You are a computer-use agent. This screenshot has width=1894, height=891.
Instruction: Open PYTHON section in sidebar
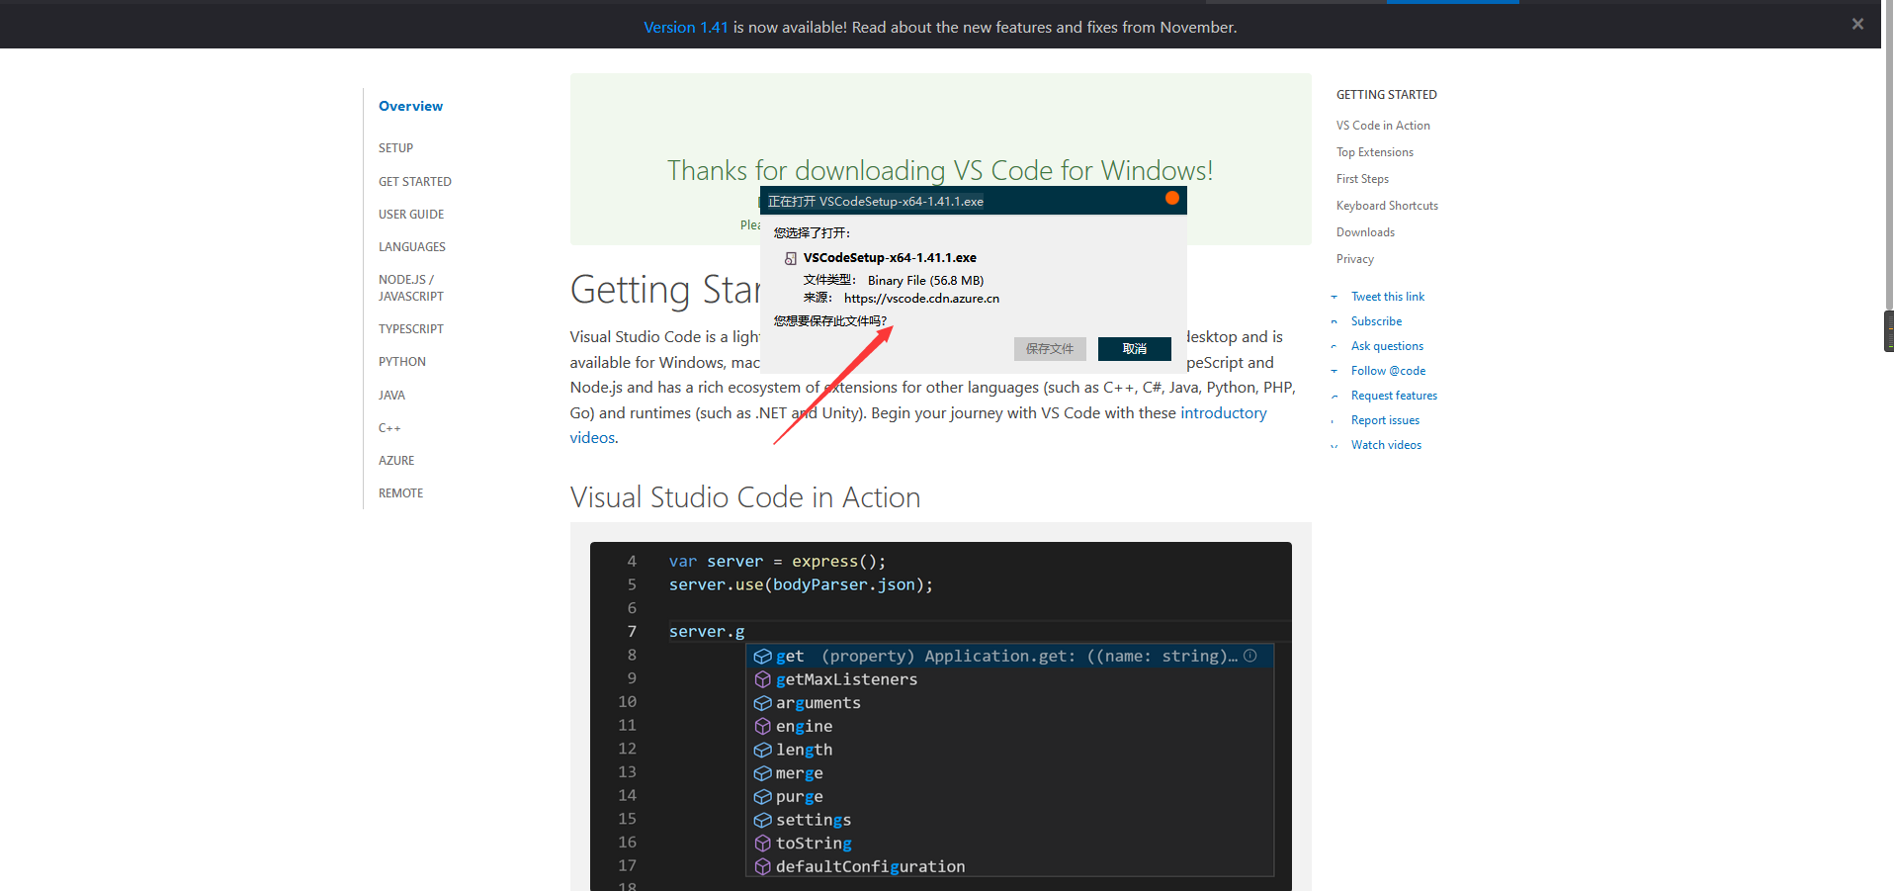tap(402, 362)
